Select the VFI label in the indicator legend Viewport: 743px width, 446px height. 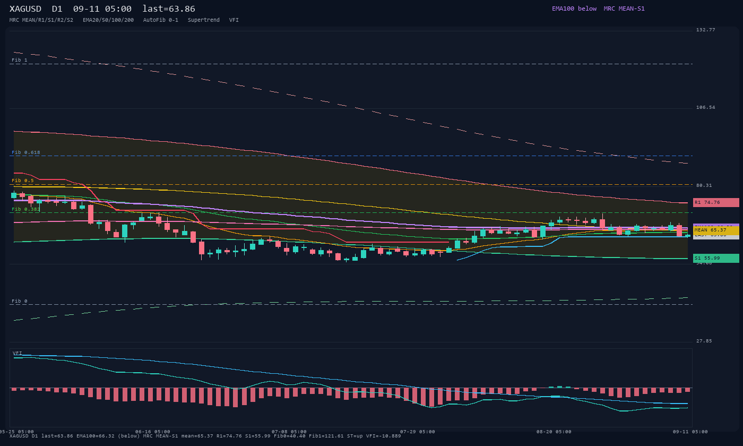234,20
